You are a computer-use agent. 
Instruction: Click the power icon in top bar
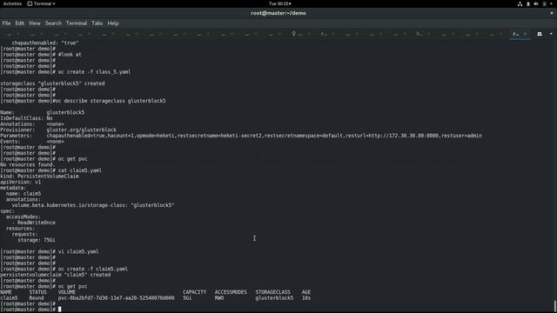click(x=544, y=3)
